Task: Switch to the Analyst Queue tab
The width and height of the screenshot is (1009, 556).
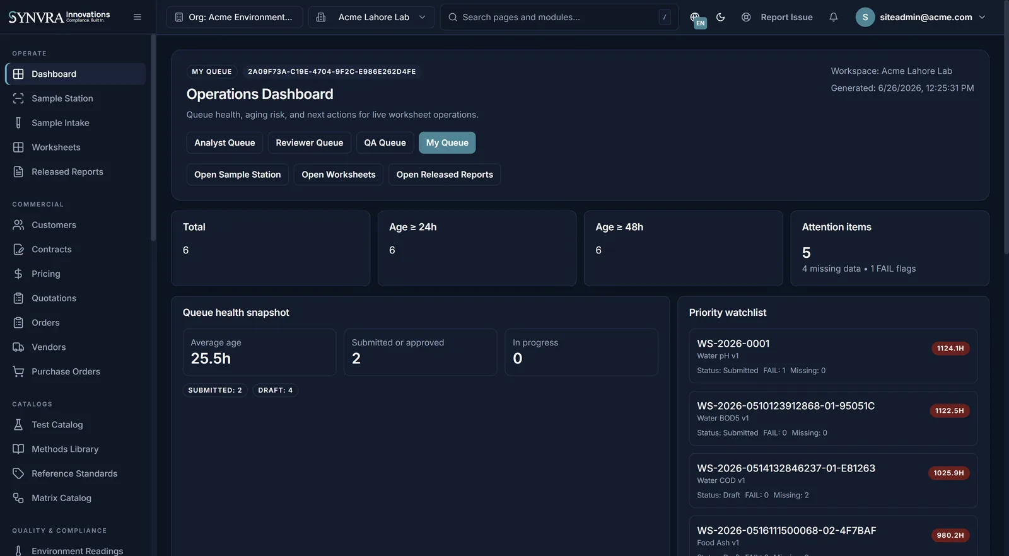Action: click(x=225, y=142)
